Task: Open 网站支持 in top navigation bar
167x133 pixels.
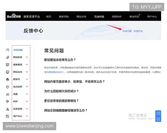Action: [81, 17]
